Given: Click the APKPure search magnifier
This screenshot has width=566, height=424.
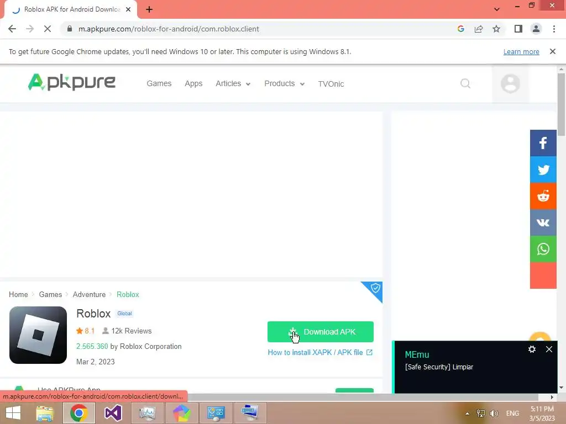Looking at the screenshot, I should 465,84.
